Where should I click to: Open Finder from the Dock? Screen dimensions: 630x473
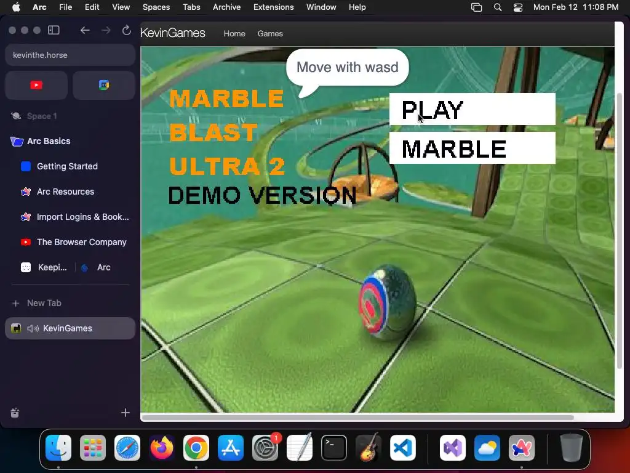click(58, 448)
